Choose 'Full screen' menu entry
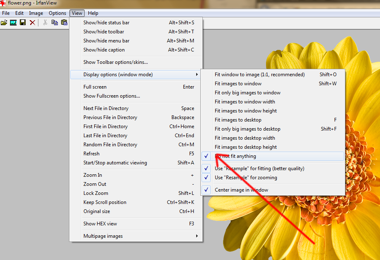 coord(136,87)
